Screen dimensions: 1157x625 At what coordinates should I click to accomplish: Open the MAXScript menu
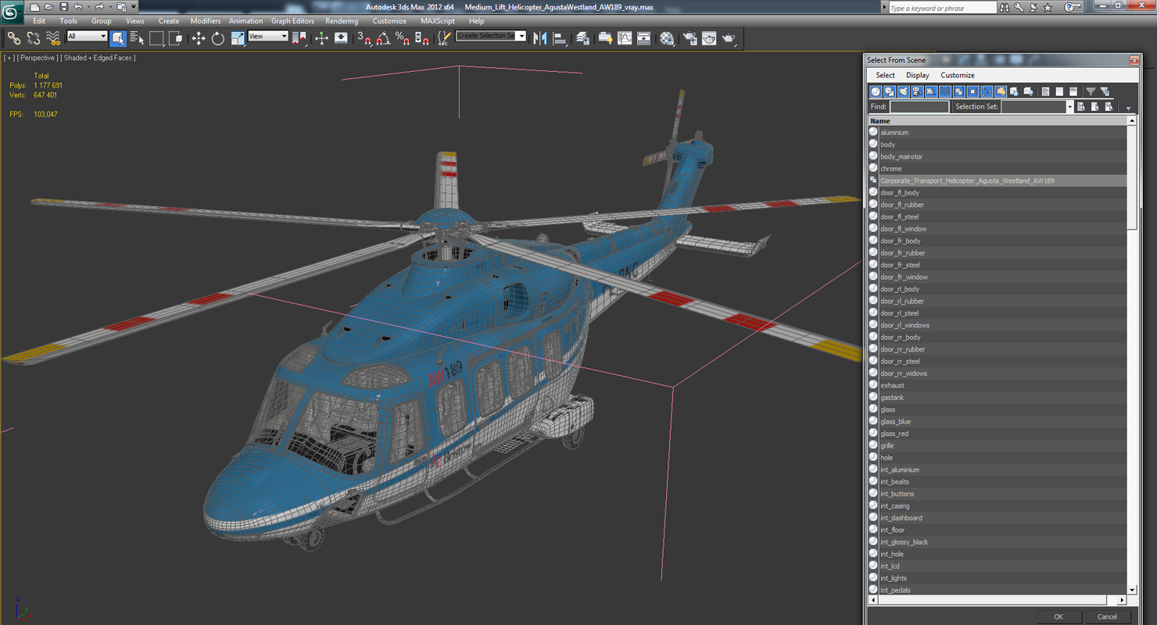point(437,21)
